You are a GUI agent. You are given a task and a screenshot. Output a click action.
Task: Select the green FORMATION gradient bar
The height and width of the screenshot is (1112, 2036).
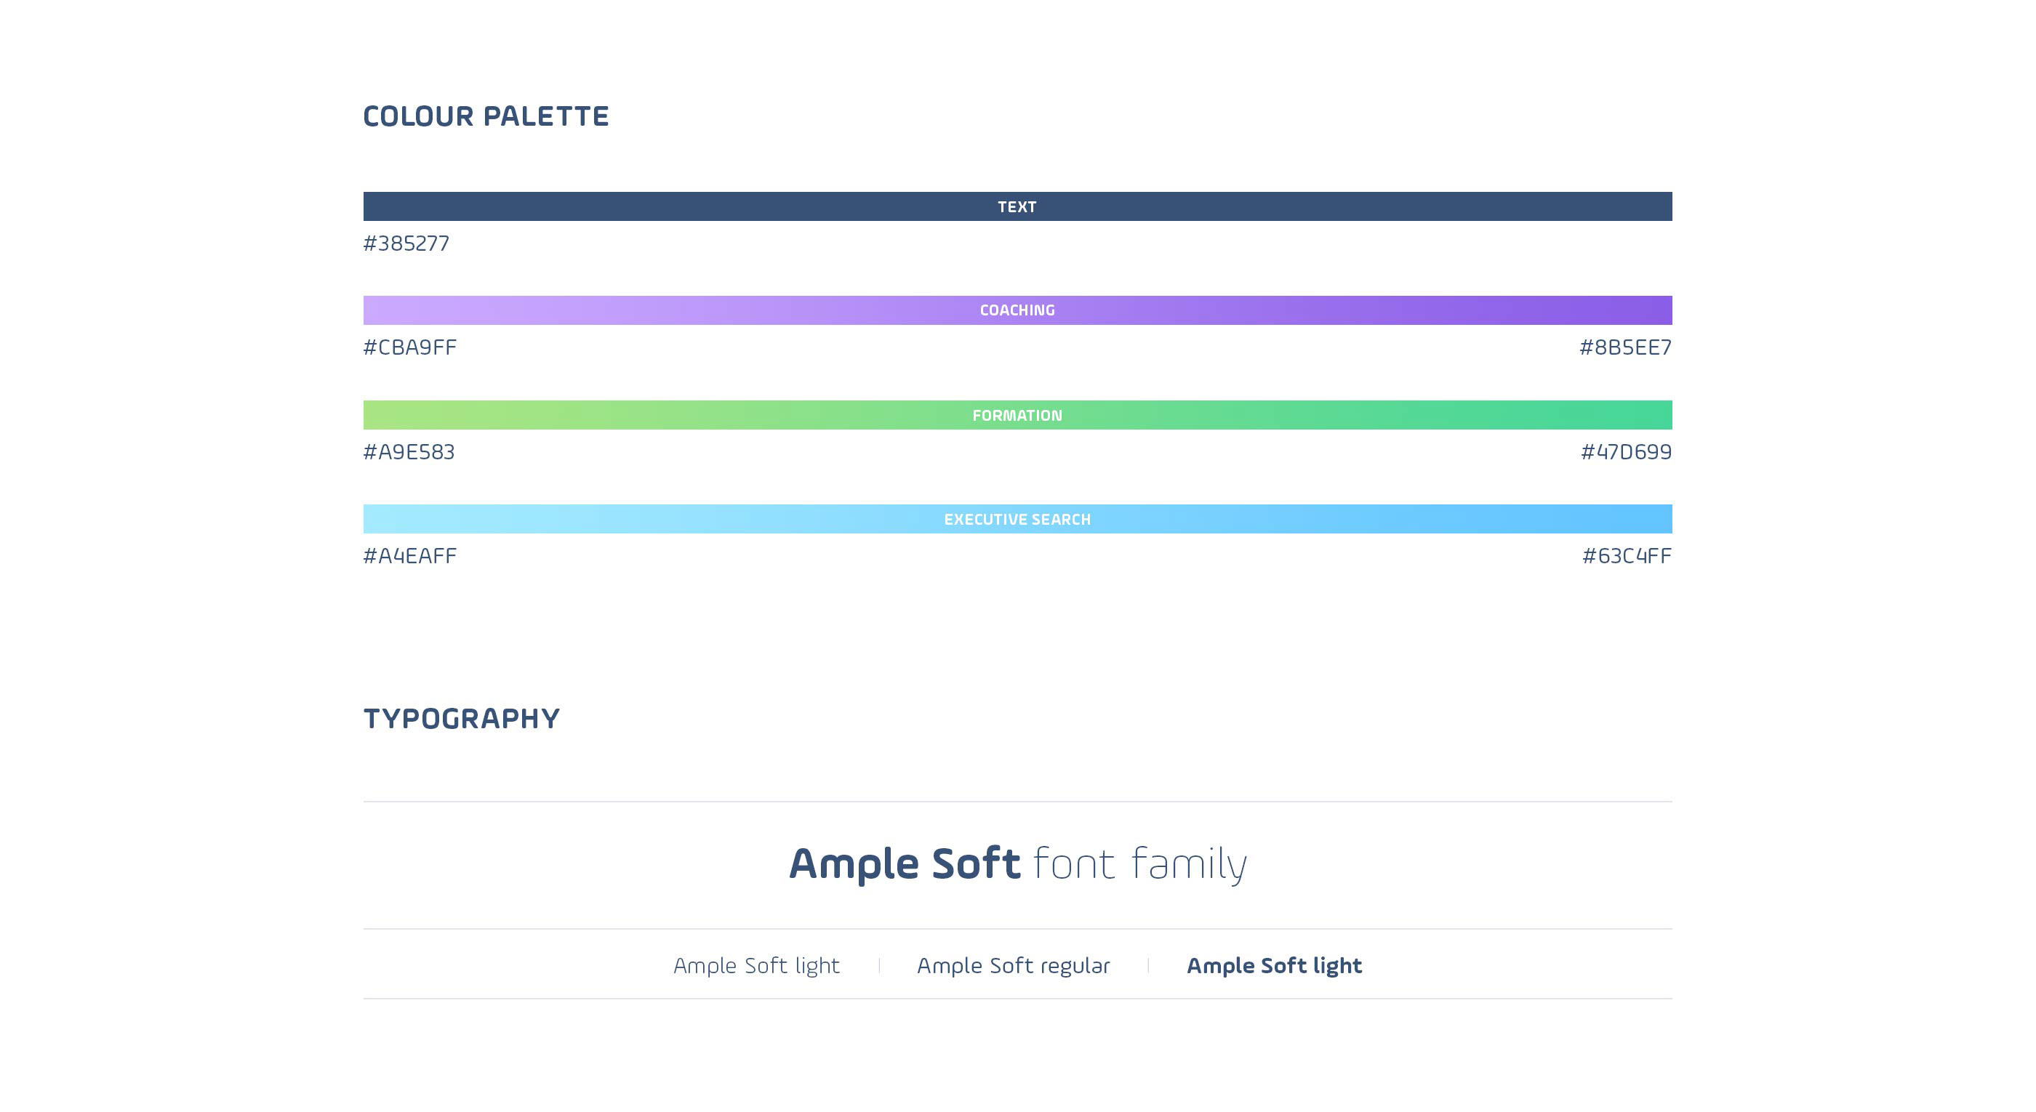(1017, 414)
